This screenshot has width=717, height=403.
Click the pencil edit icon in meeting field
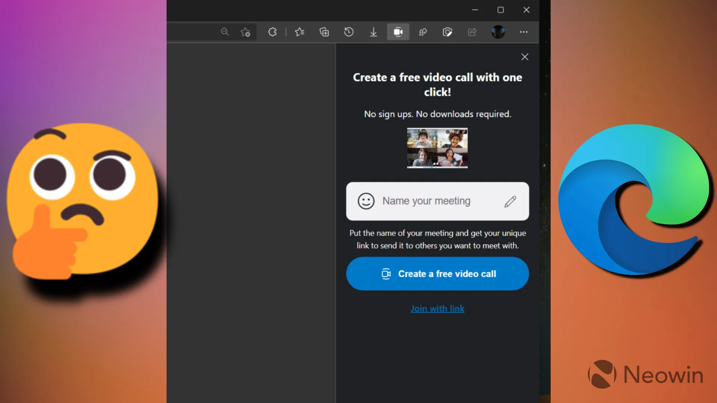tap(510, 201)
